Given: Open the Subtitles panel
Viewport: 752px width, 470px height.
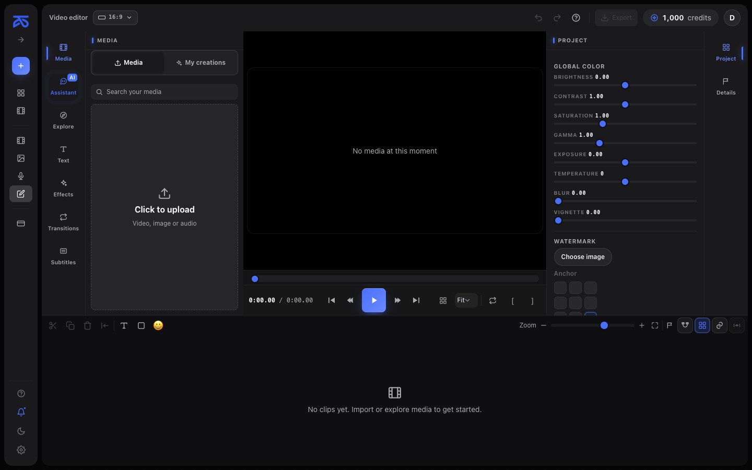Looking at the screenshot, I should click(x=63, y=256).
